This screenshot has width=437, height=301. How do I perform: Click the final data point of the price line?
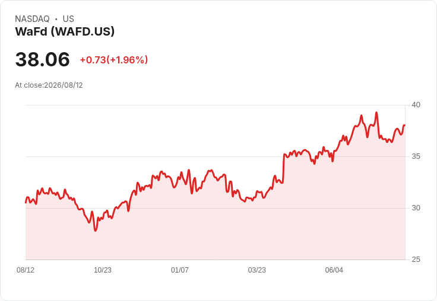click(x=404, y=126)
